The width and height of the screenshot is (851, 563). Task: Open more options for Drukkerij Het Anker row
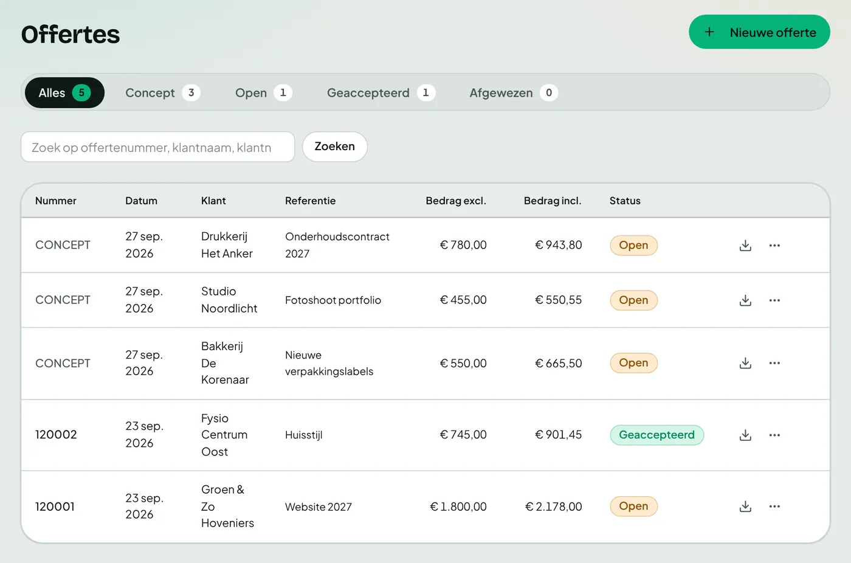click(774, 246)
